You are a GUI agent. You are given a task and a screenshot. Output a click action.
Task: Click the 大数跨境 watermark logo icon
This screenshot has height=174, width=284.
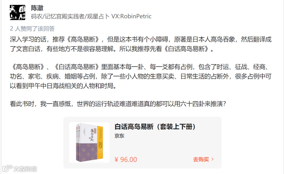coord(7,168)
